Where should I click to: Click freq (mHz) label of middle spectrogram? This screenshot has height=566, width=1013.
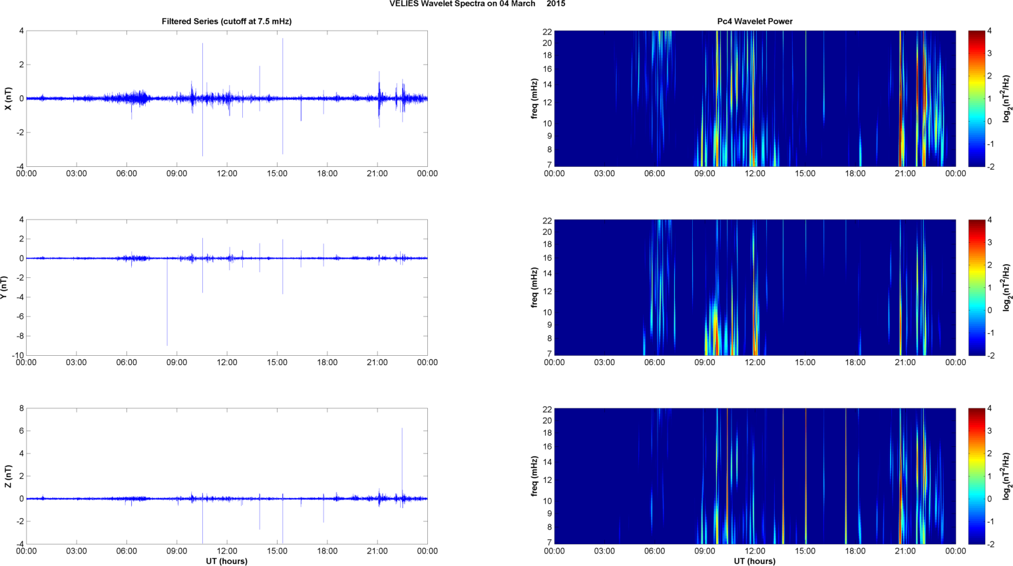point(534,287)
